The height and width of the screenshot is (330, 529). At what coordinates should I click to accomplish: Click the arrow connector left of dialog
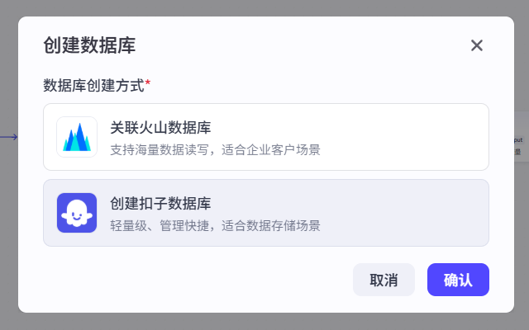click(x=8, y=137)
